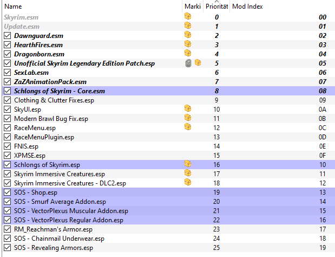The image size is (335, 257).
Task: Disable ZaZAnimationPack.esm checkbox
Action: [7, 81]
